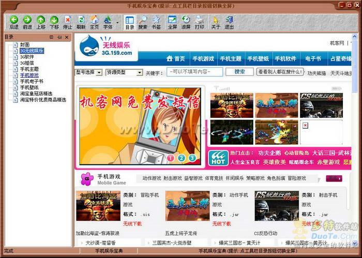The image size is (362, 258).
Task: Open the 电子书 navigation tab
Action: point(313,58)
